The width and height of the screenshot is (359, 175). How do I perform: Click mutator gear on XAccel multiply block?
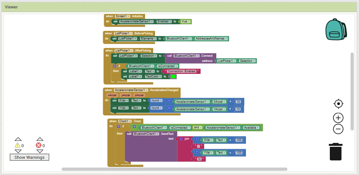[x=169, y=100]
